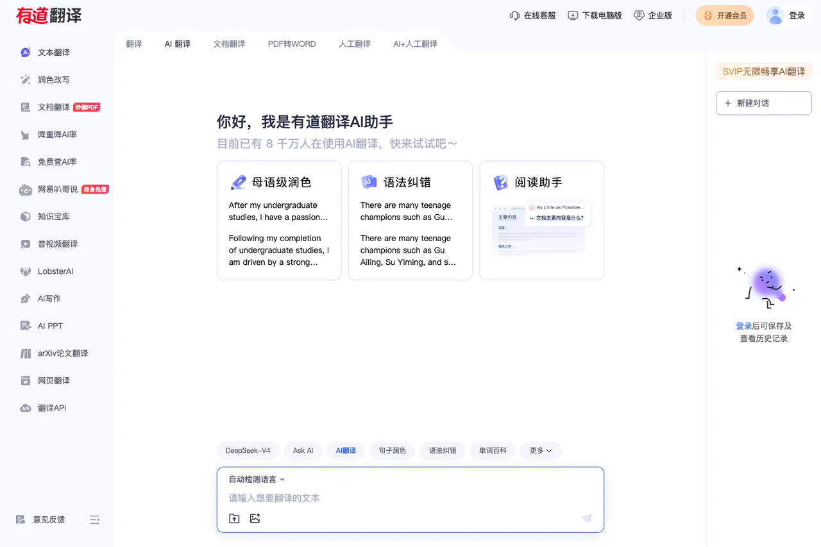Click the 免费查AI率 search icon
The height and width of the screenshot is (547, 821).
[26, 162]
